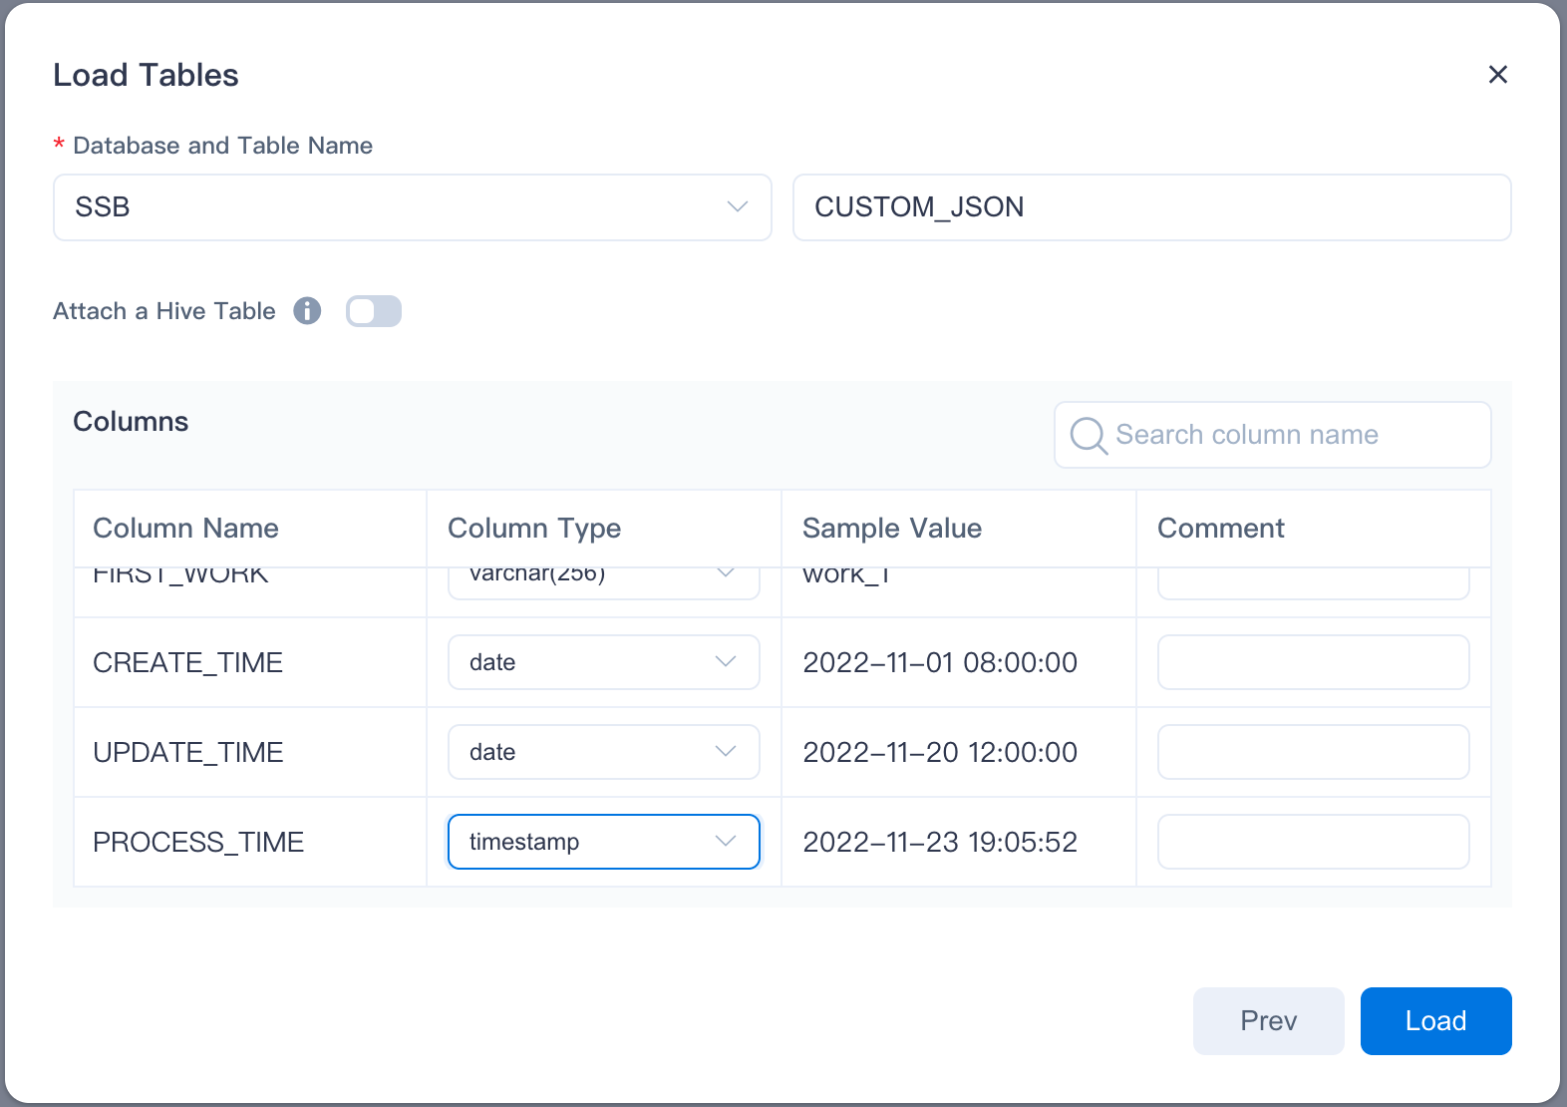Click the Hive Table info icon
Image resolution: width=1567 pixels, height=1107 pixels.
[307, 311]
